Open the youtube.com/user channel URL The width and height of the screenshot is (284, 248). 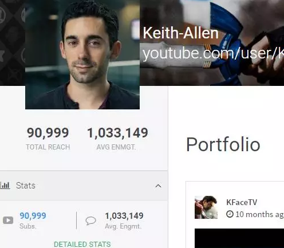[213, 53]
